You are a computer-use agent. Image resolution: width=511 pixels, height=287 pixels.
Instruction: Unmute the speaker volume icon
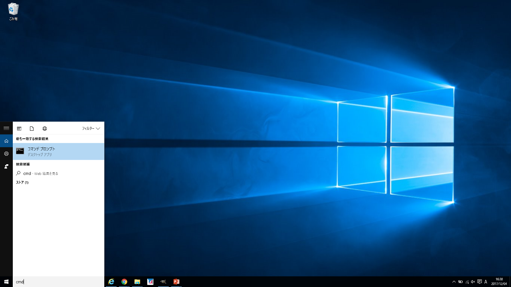(x=473, y=282)
